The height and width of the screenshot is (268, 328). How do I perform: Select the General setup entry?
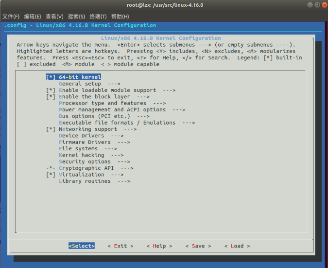pos(80,84)
